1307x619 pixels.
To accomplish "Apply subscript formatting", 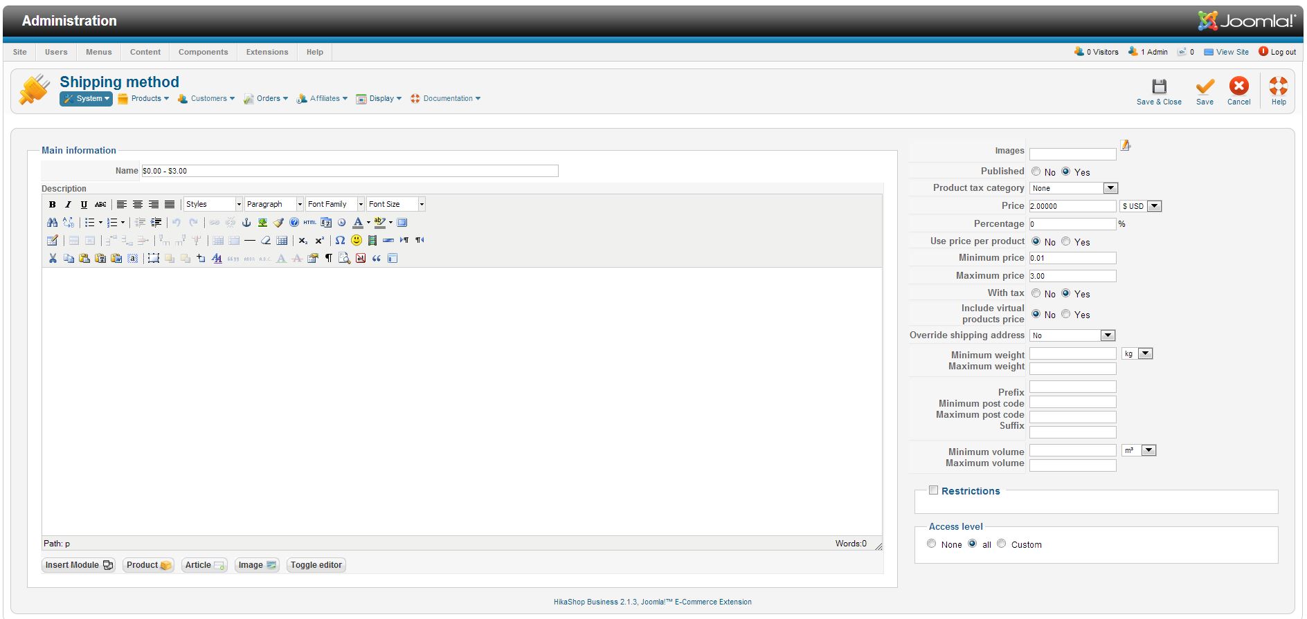I will [x=303, y=240].
